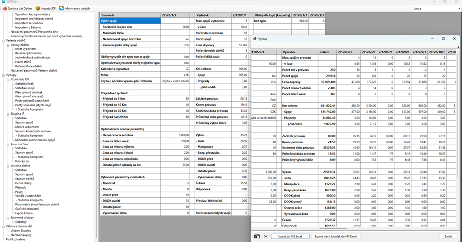Click the Výstup dialog title icon

pyautogui.click(x=255, y=38)
